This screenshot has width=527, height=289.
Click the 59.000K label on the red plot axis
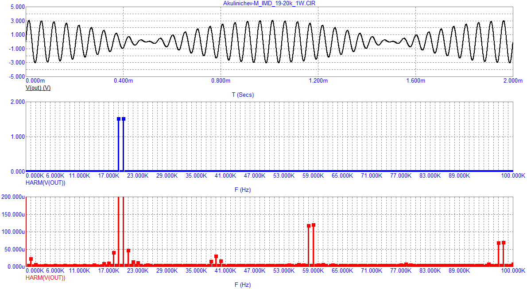point(313,270)
